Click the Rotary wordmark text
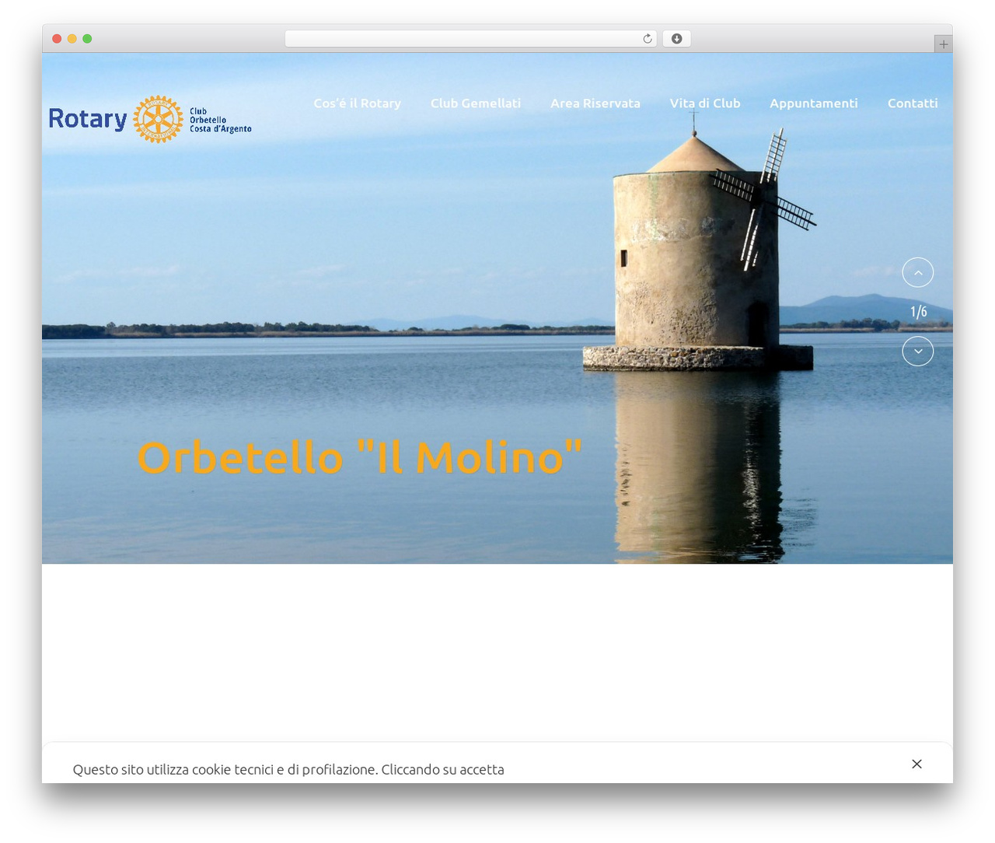Viewport: 995px width, 843px height. coord(88,119)
